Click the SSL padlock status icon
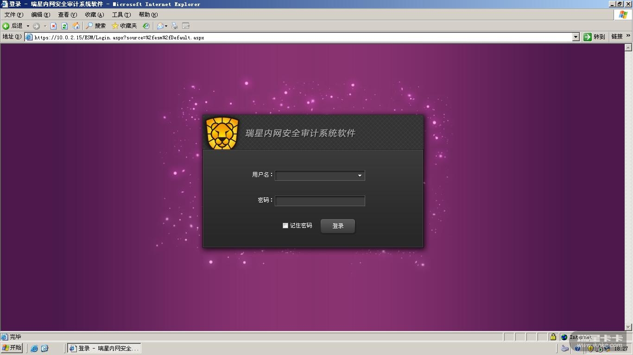 (x=553, y=337)
